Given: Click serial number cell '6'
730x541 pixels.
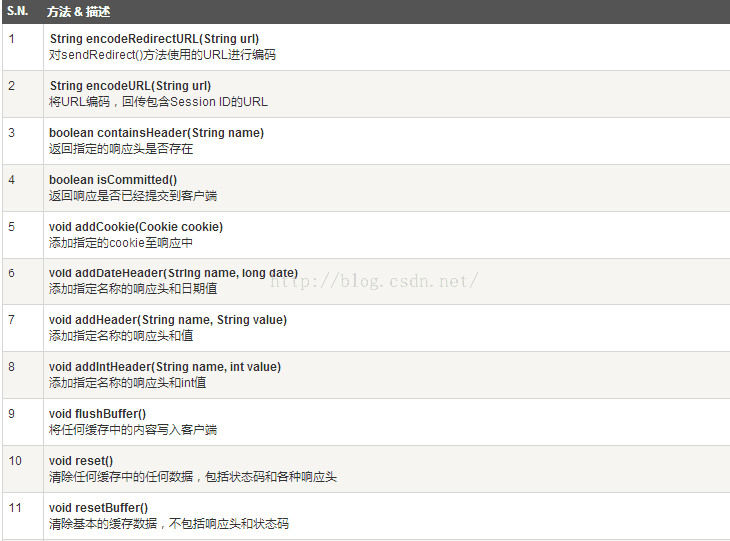Looking at the screenshot, I should tap(23, 281).
